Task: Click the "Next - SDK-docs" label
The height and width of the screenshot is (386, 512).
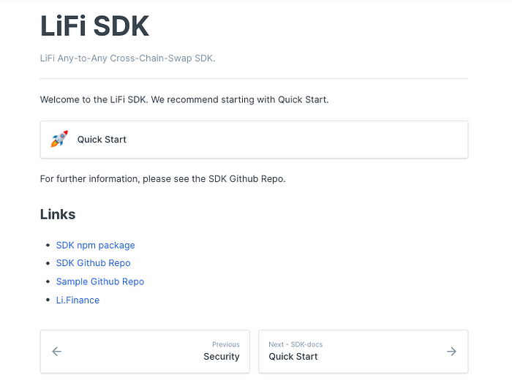Action: (x=295, y=344)
